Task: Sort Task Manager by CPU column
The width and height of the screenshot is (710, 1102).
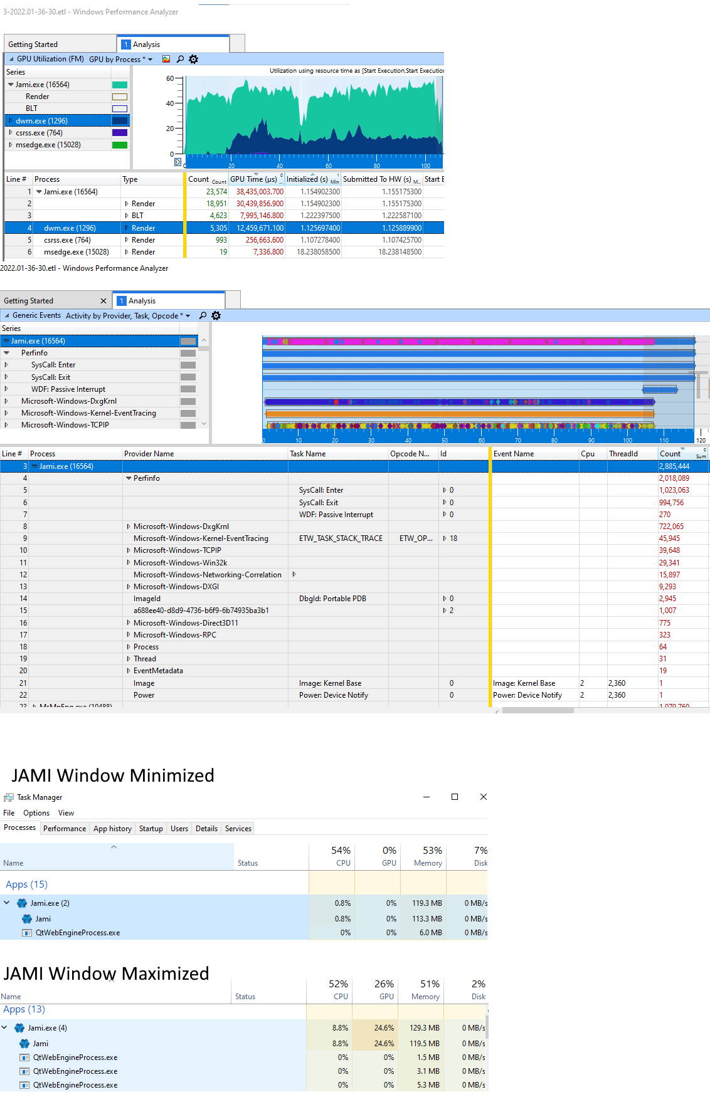Action: [x=332, y=856]
